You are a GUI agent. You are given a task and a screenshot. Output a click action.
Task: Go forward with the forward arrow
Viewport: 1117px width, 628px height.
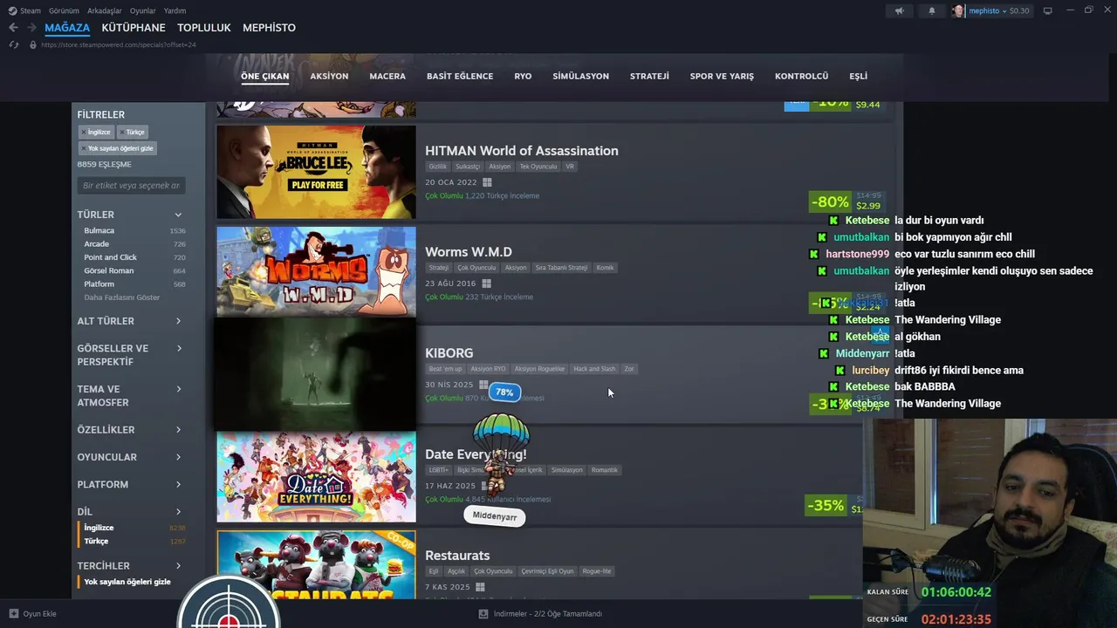(31, 28)
